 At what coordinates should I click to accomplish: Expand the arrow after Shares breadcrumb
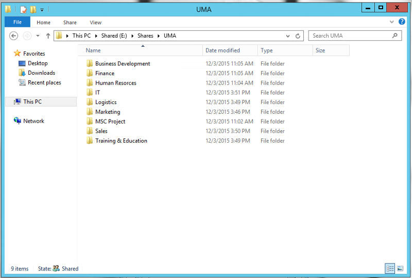click(x=159, y=36)
